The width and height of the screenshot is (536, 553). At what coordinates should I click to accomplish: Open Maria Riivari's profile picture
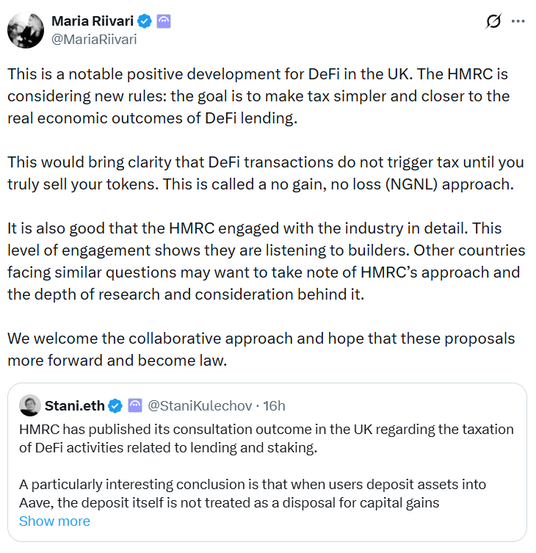point(23,30)
